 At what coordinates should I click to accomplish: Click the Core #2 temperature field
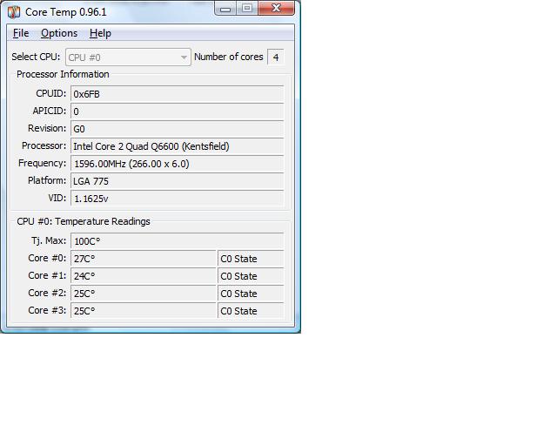click(144, 294)
